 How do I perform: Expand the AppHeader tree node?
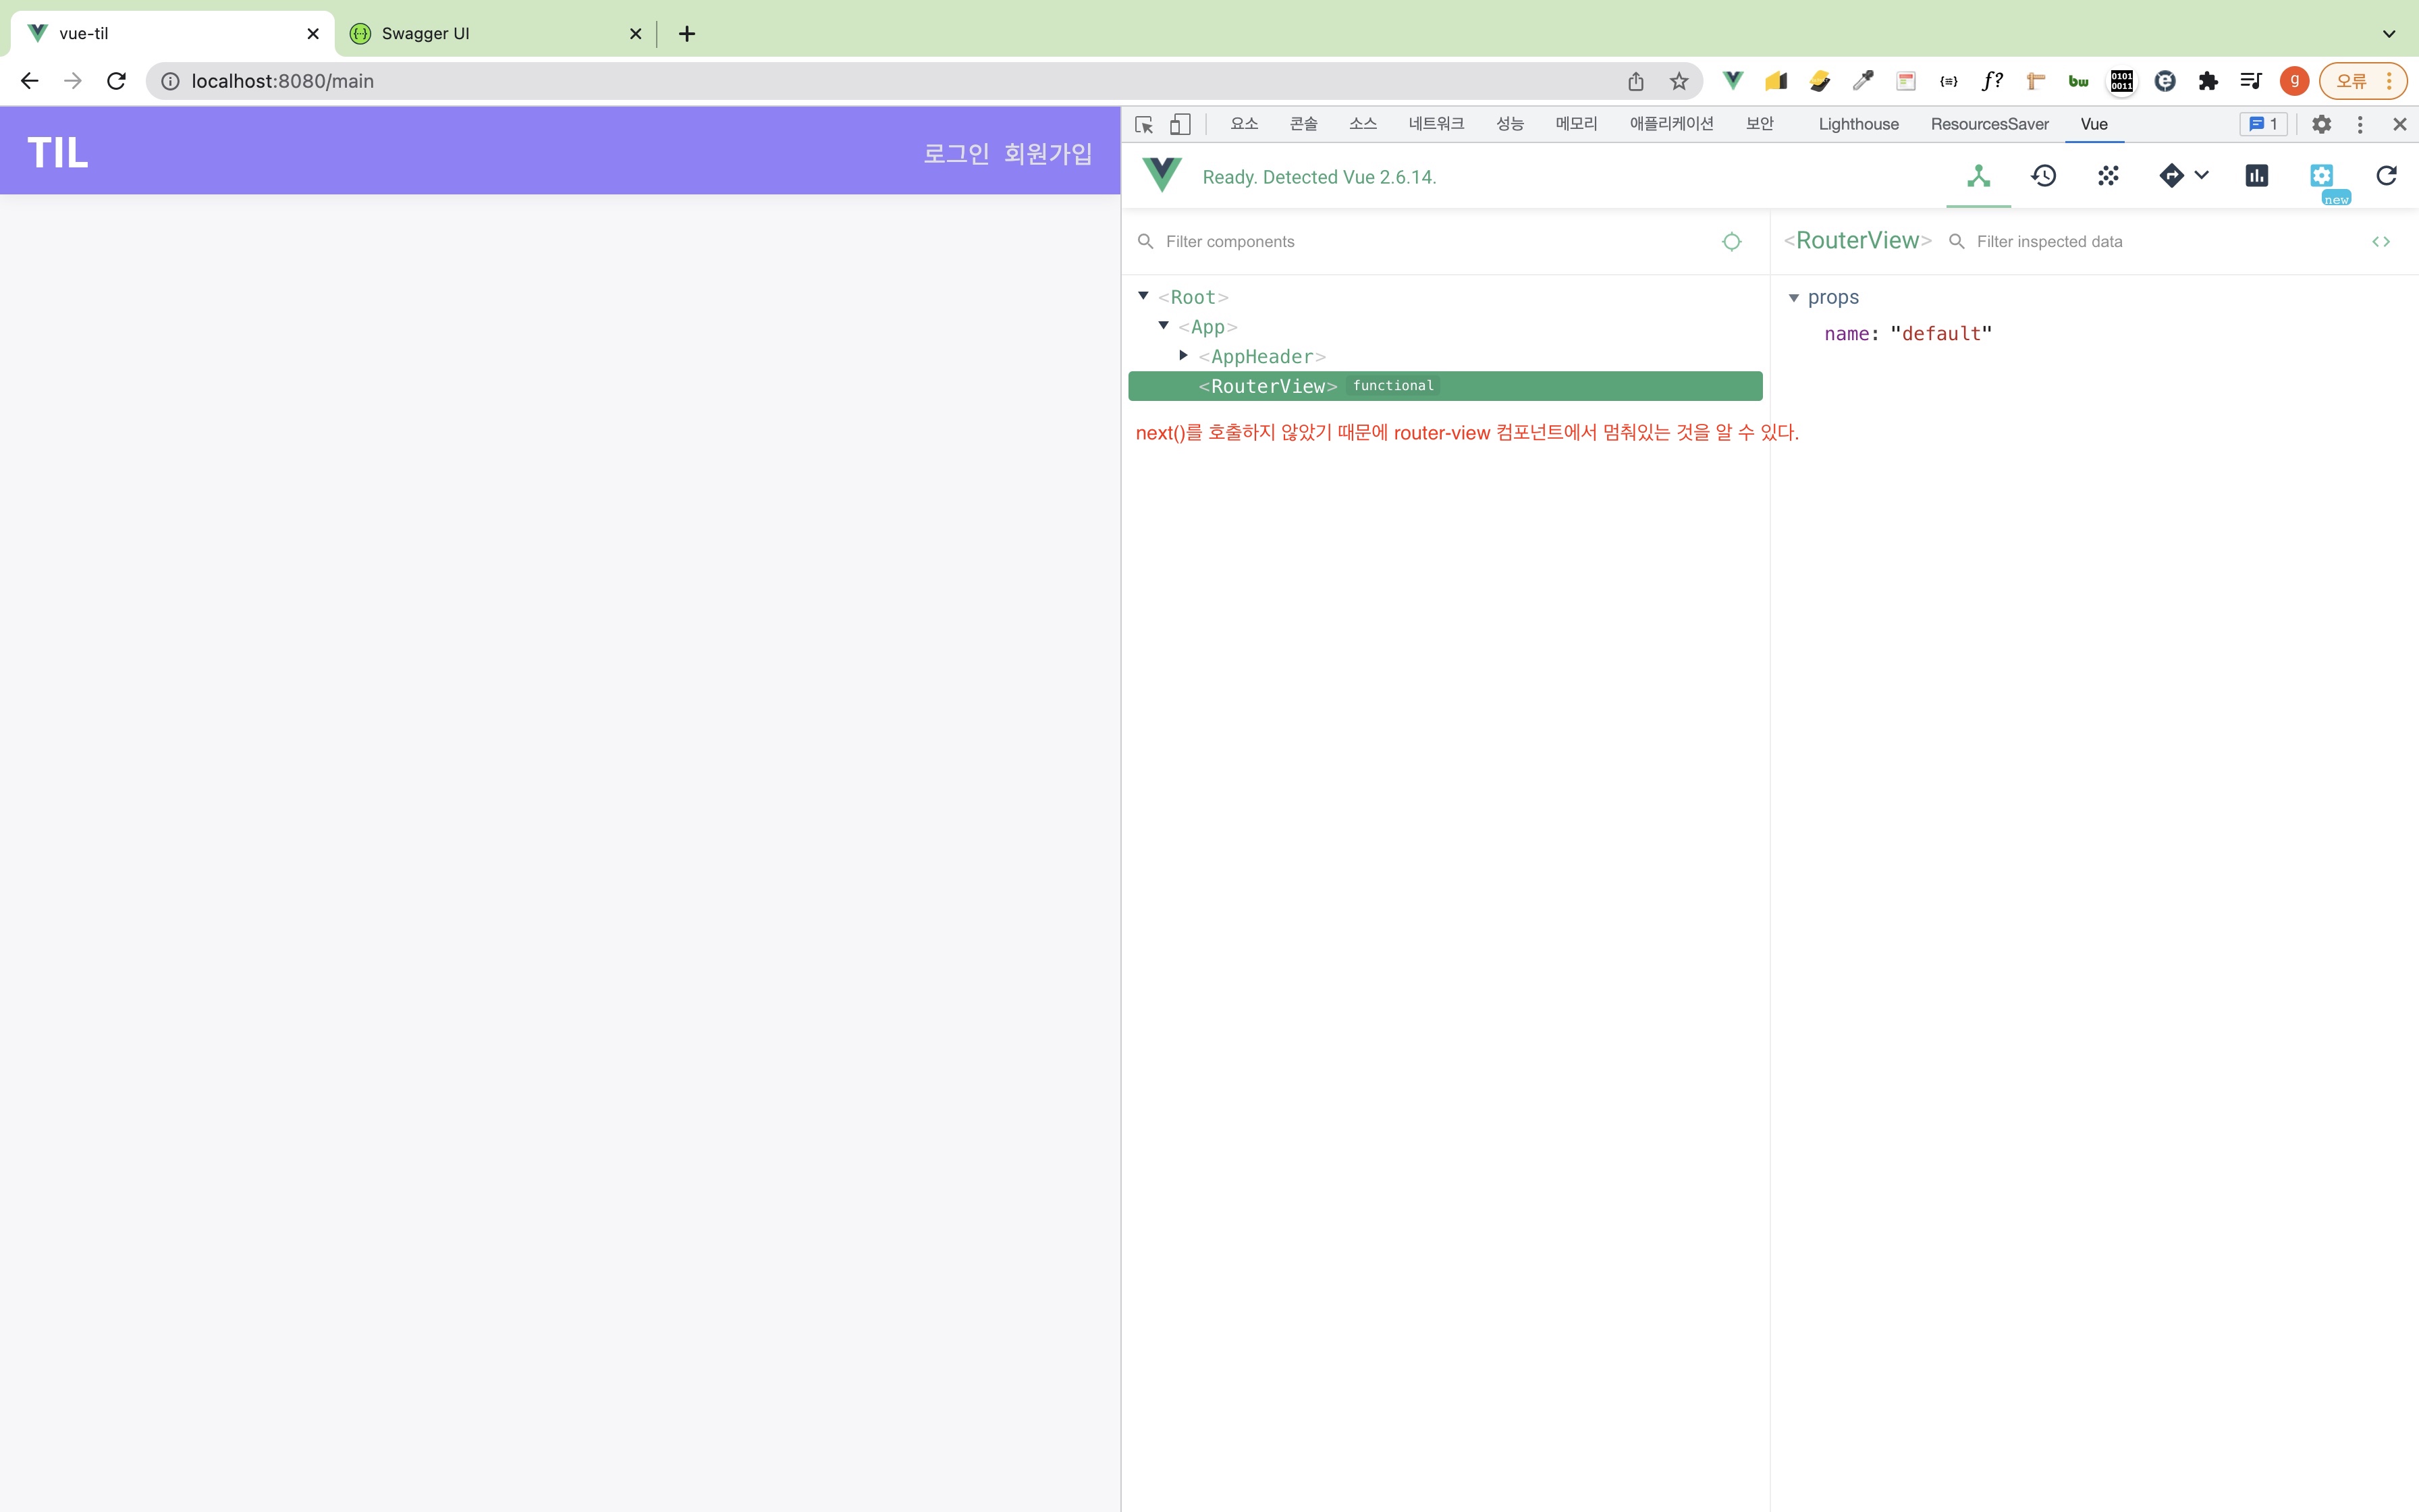[x=1183, y=355]
